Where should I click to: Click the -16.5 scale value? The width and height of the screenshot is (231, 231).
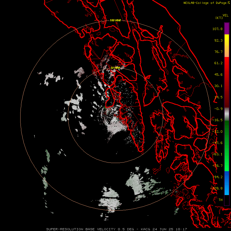pyautogui.click(x=217, y=120)
